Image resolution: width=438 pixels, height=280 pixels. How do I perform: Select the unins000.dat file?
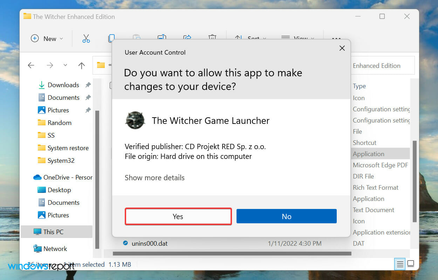150,243
